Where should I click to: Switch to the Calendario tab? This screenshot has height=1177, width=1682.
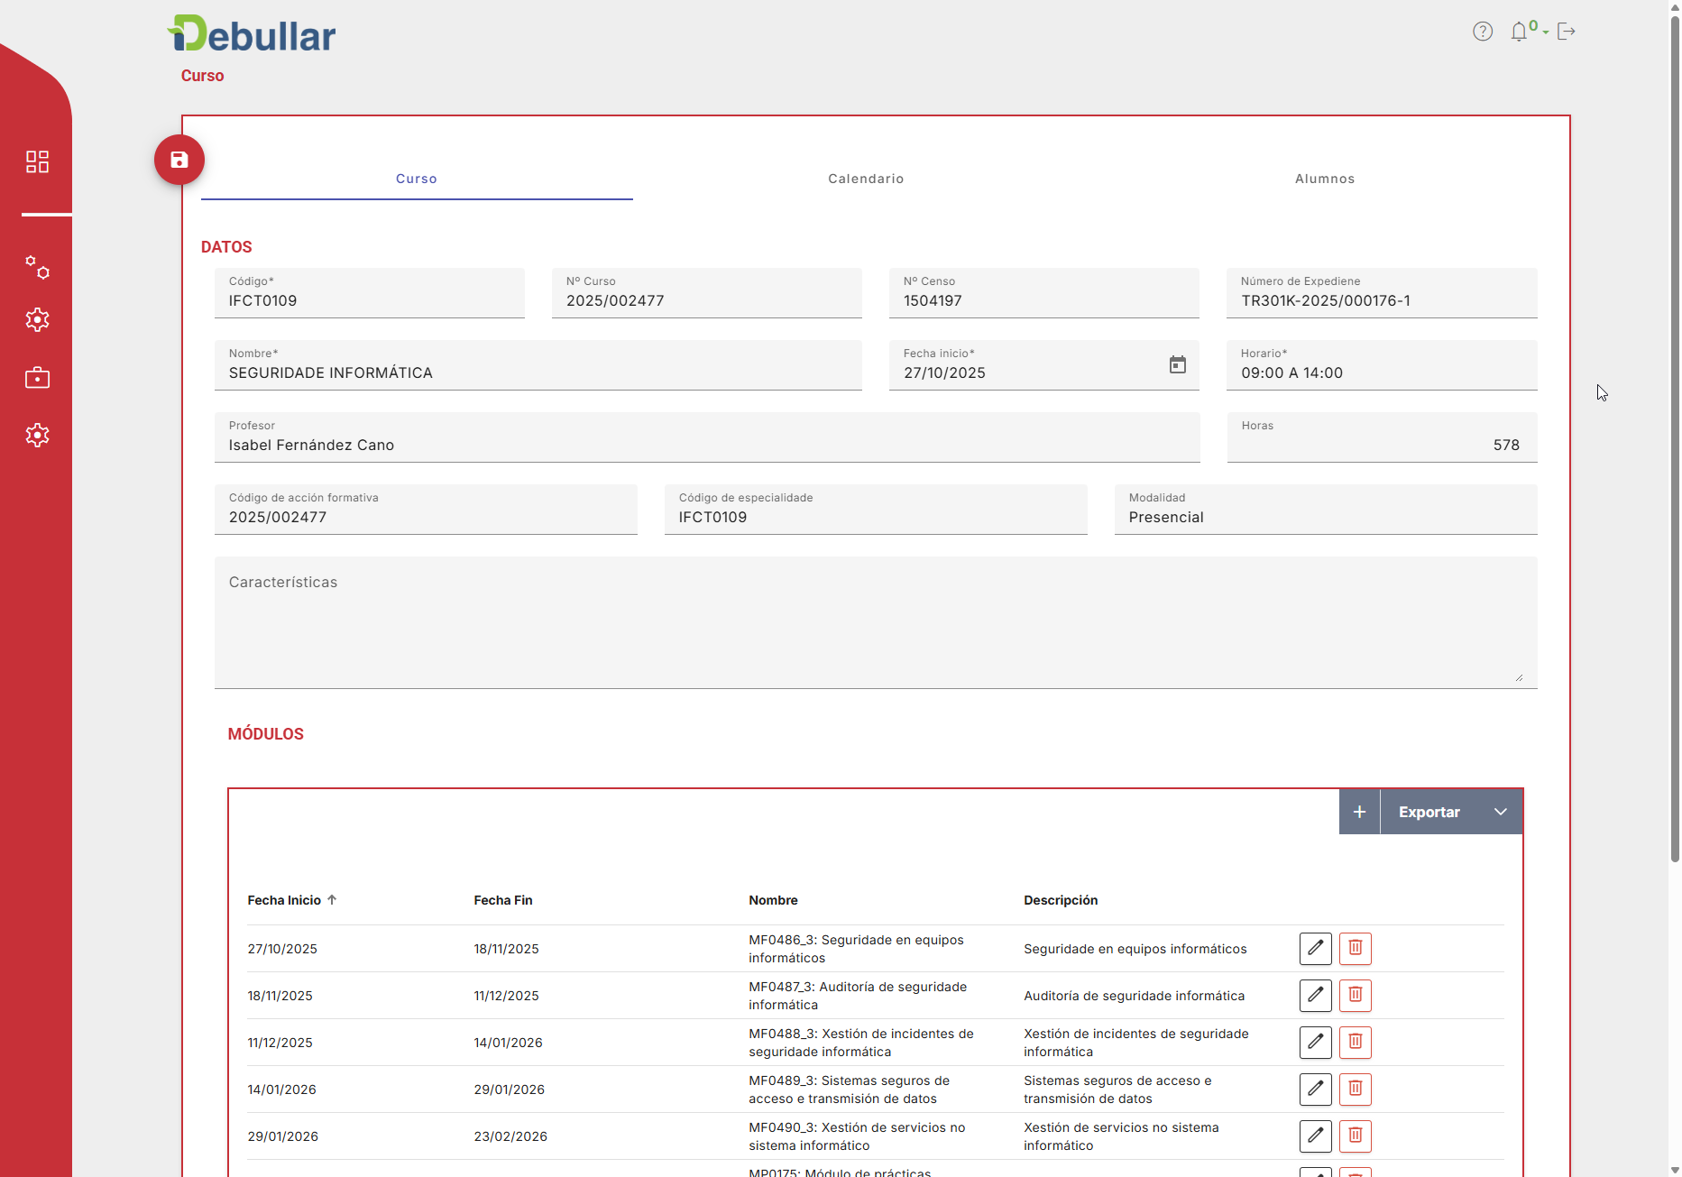click(x=866, y=179)
